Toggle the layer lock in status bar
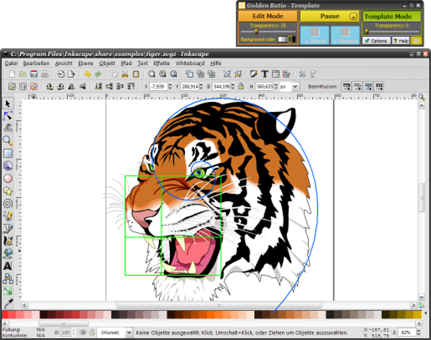 [92, 332]
